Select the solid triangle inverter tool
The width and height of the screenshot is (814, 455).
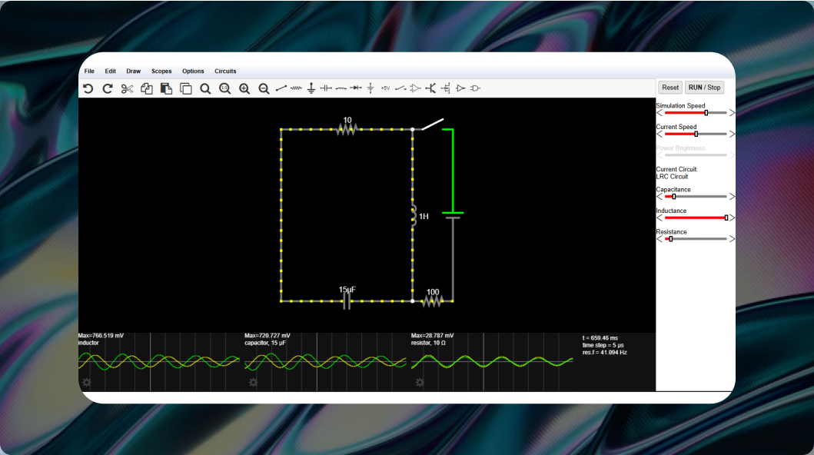(460, 88)
